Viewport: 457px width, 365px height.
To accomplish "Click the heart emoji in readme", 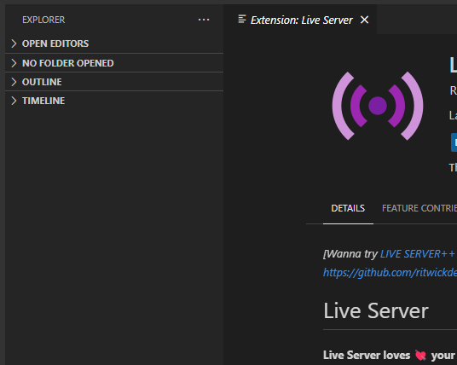I will [x=420, y=356].
